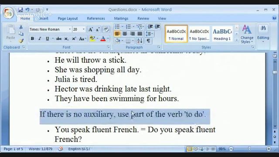Toggle subscript formatting

[66, 38]
